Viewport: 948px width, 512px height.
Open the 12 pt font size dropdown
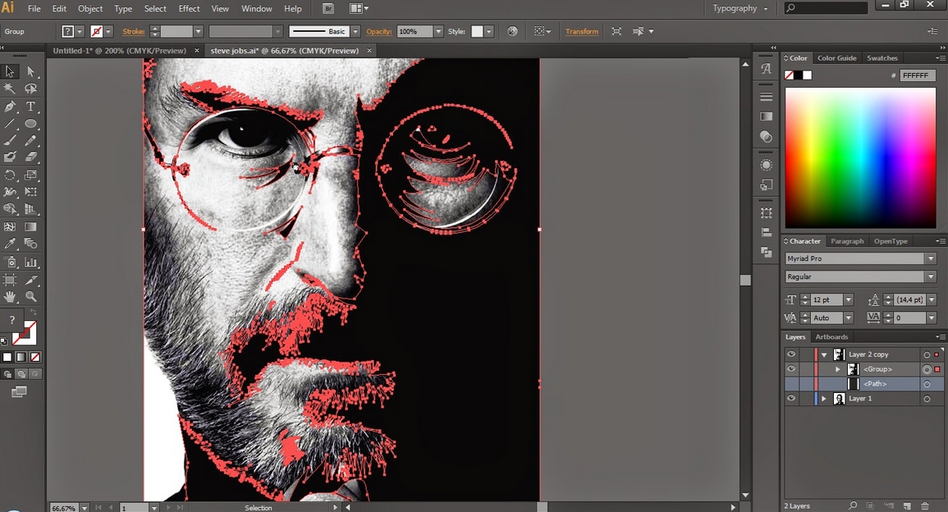pyautogui.click(x=848, y=299)
